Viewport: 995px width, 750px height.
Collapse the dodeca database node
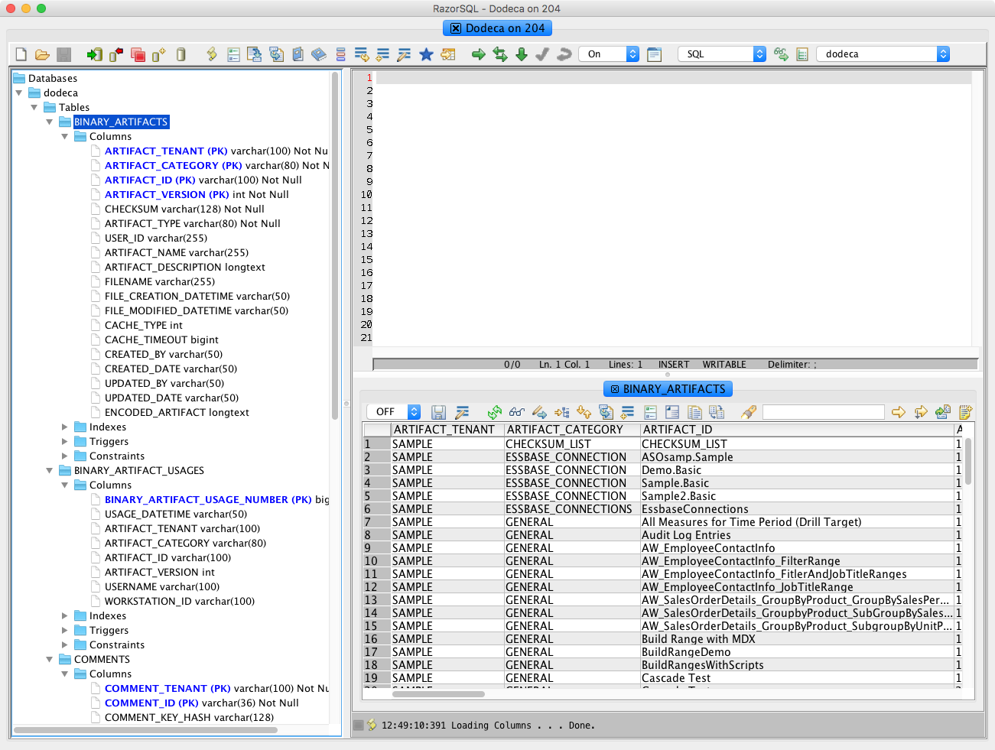[19, 93]
